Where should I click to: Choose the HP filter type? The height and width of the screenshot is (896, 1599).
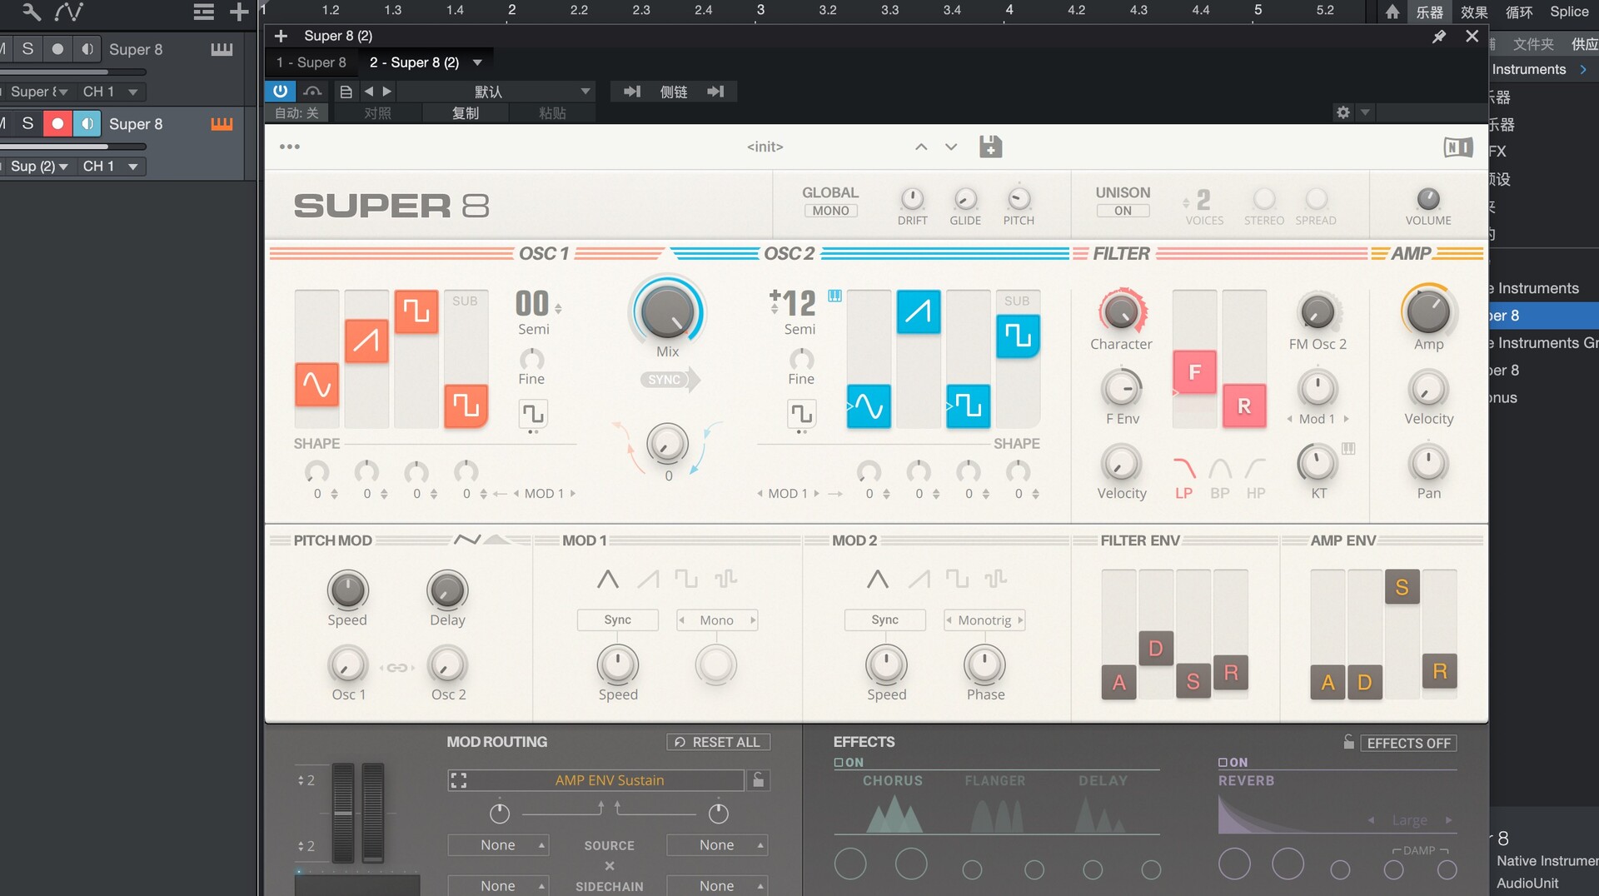tap(1256, 478)
